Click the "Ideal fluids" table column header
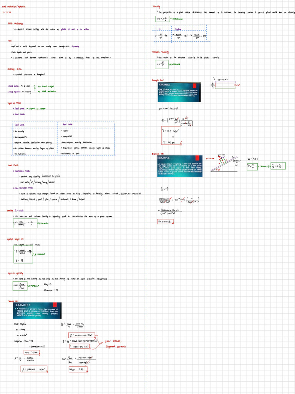 pyautogui.click(x=20, y=125)
